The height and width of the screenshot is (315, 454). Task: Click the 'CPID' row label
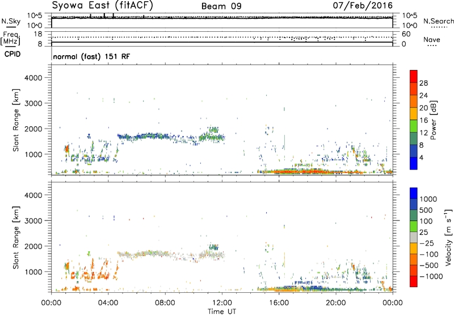[x=12, y=54]
